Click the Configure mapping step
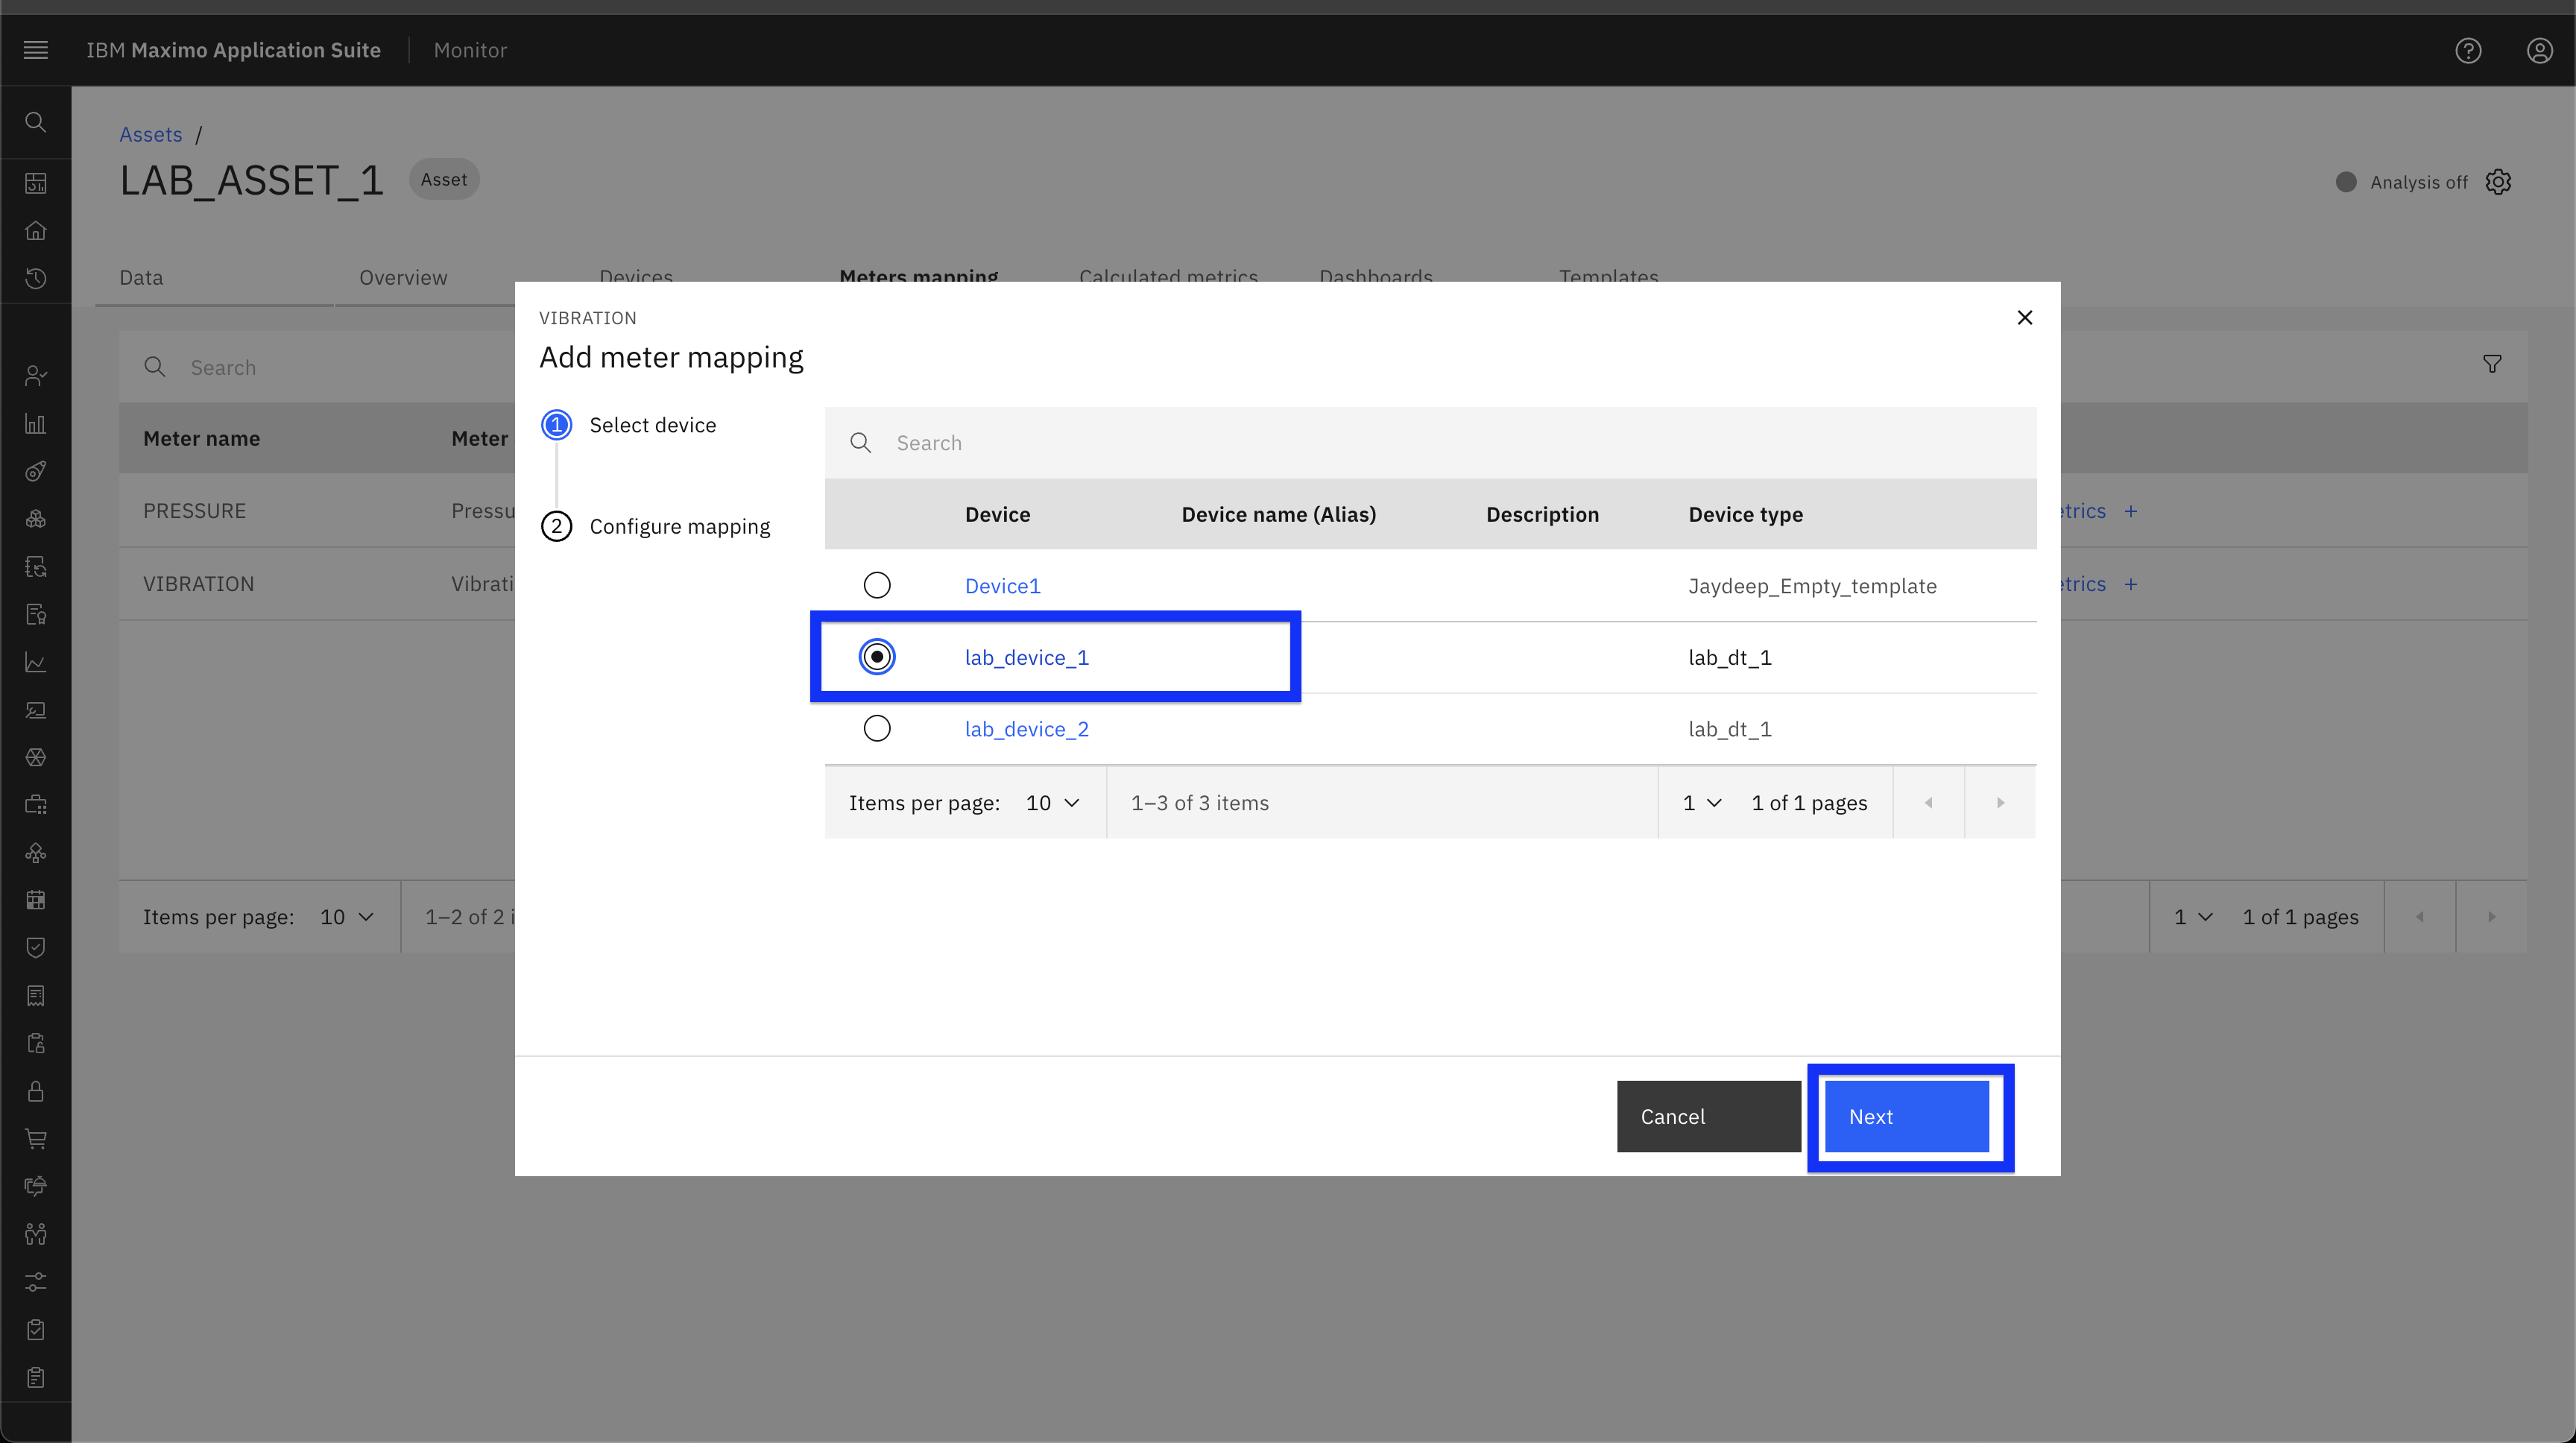Screen dimensions: 2576x1443 tap(656, 526)
